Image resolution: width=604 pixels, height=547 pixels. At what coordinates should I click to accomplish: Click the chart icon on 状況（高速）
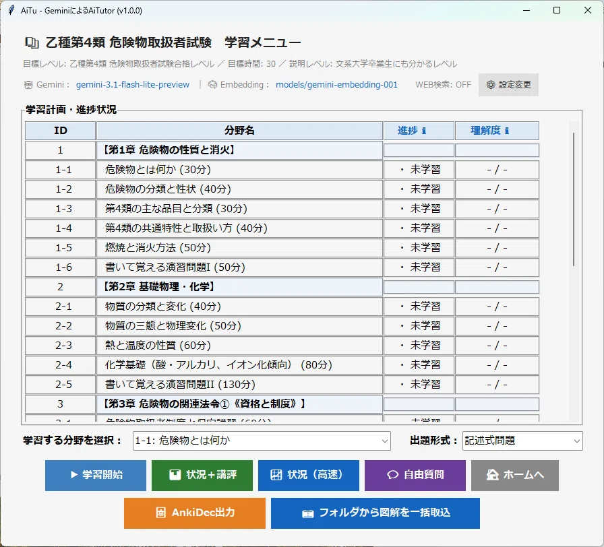[x=276, y=475]
